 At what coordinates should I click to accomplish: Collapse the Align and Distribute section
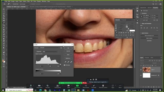(x=140, y=24)
